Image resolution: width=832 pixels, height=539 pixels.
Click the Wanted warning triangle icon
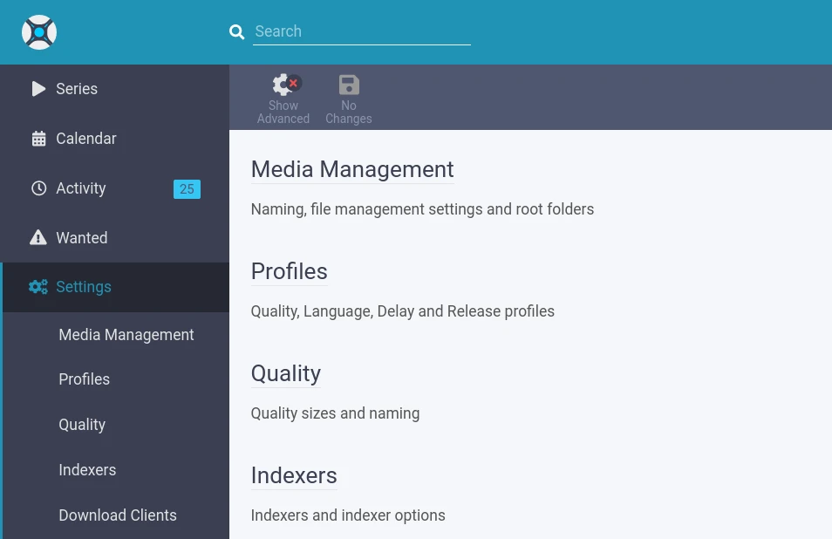click(x=38, y=238)
